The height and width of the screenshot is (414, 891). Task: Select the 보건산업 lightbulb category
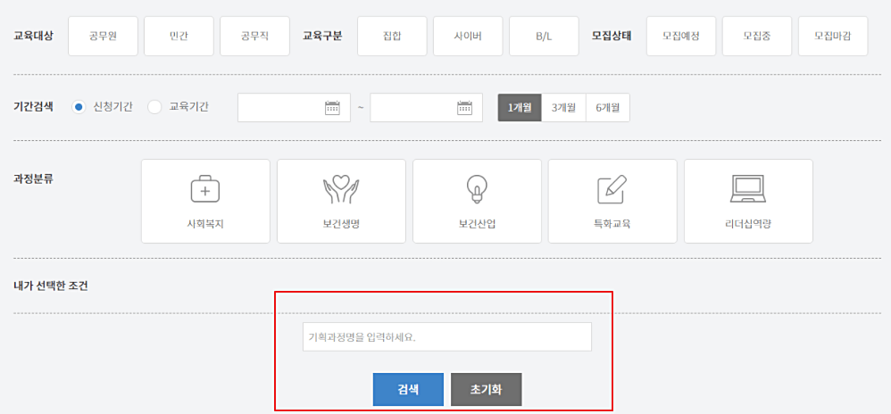[478, 201]
